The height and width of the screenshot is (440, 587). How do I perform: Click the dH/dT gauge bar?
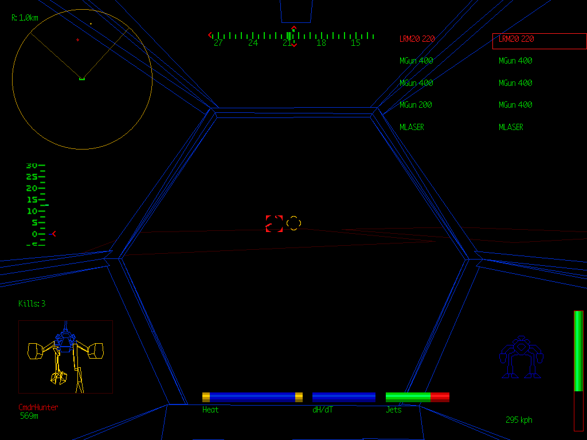pyautogui.click(x=343, y=397)
